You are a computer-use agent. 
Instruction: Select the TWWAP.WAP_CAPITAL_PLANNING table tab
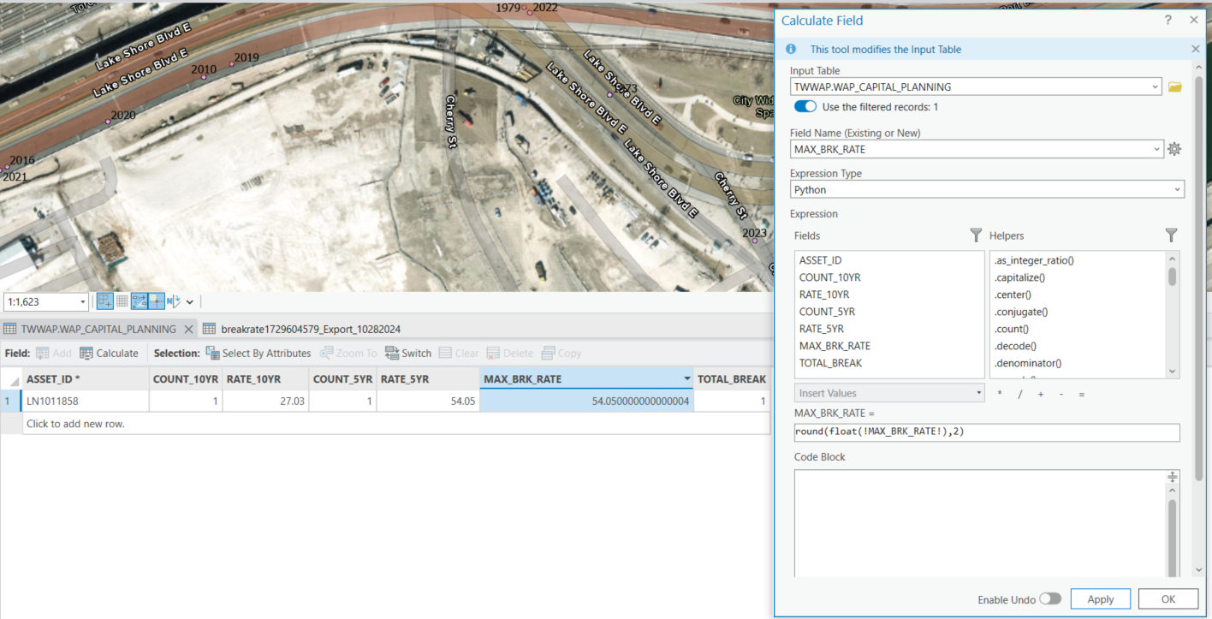tap(94, 328)
